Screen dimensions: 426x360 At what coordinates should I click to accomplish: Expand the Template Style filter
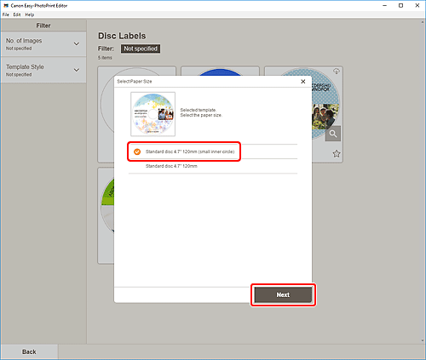[43, 70]
